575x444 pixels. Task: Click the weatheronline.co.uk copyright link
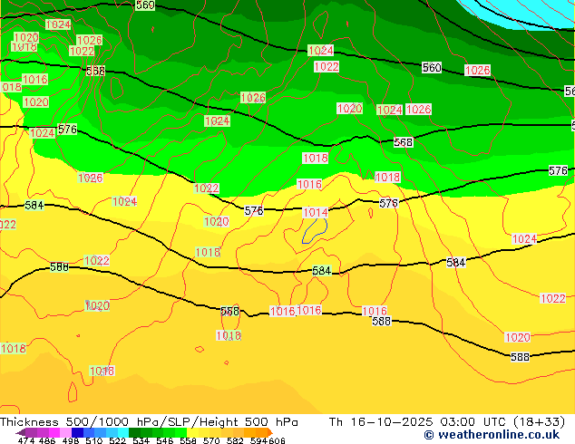click(492, 435)
